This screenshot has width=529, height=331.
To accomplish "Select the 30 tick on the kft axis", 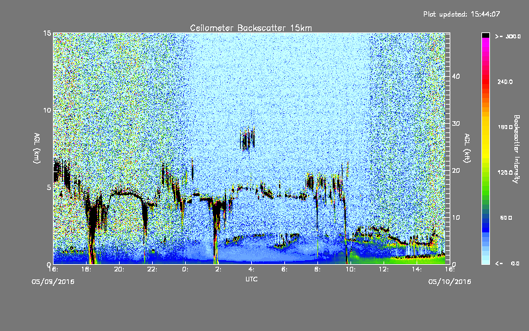I will [x=456, y=123].
